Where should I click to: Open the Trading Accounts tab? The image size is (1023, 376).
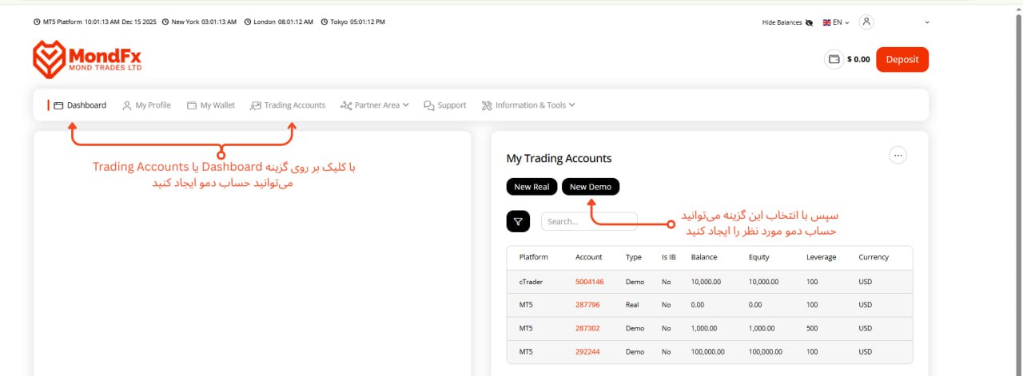[x=288, y=105]
